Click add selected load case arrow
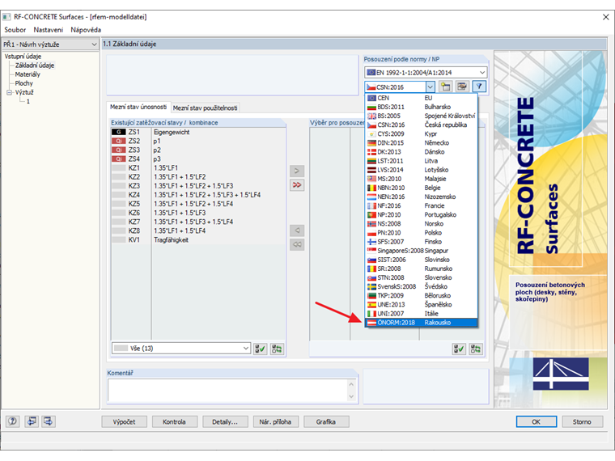Image resolution: width=615 pixels, height=461 pixels. 297,171
